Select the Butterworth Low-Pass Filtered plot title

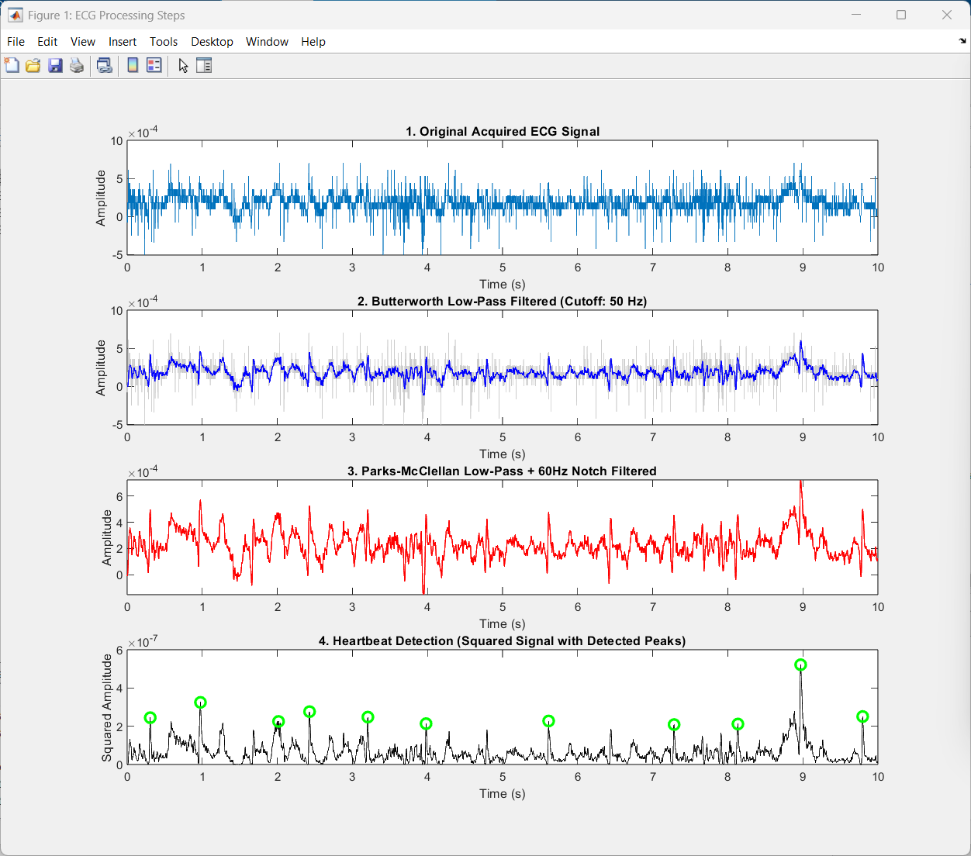click(x=502, y=301)
